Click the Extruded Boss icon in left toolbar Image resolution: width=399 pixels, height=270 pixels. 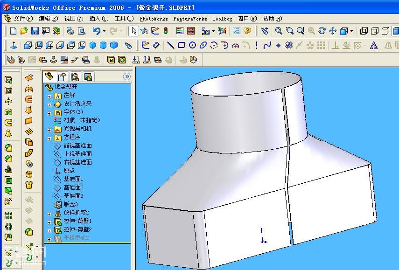[8, 80]
